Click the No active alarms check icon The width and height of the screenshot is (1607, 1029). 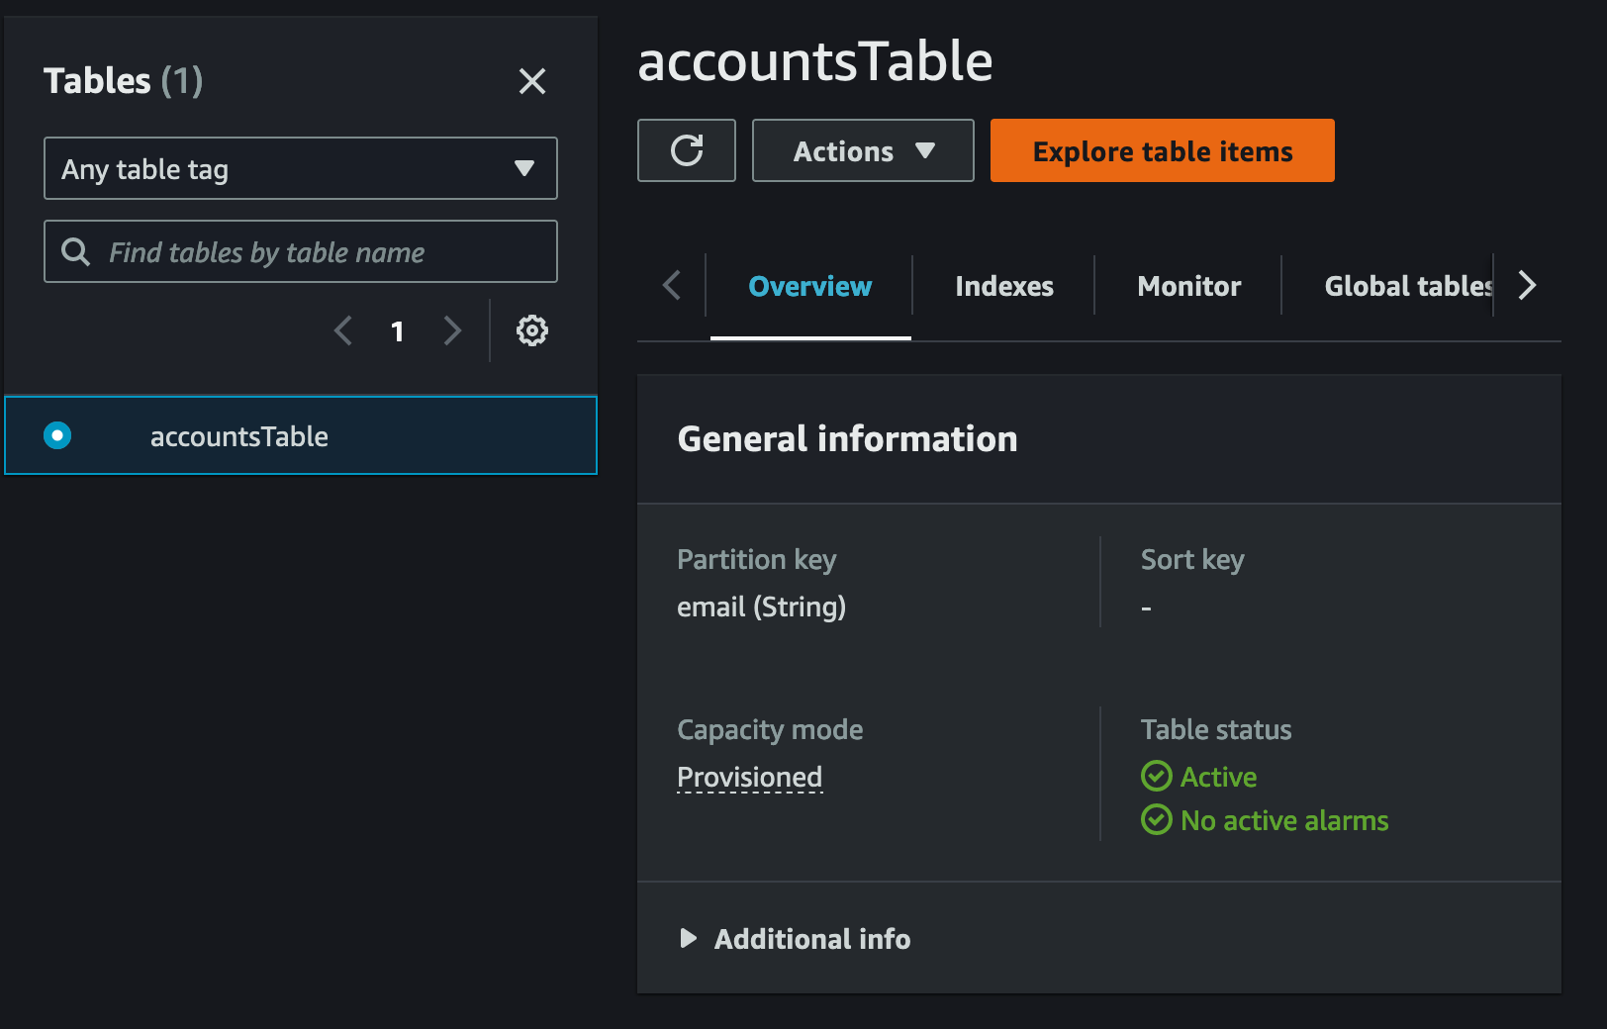(x=1157, y=819)
